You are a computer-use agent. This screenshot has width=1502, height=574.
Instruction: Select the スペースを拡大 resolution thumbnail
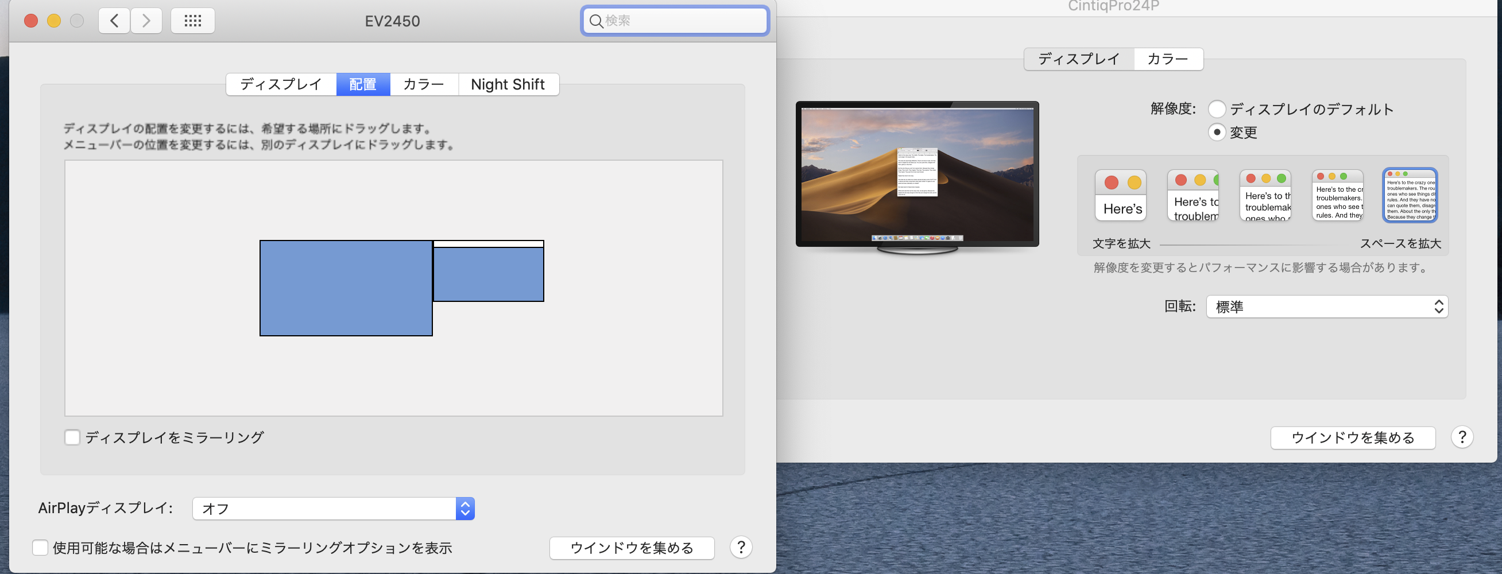[1410, 195]
